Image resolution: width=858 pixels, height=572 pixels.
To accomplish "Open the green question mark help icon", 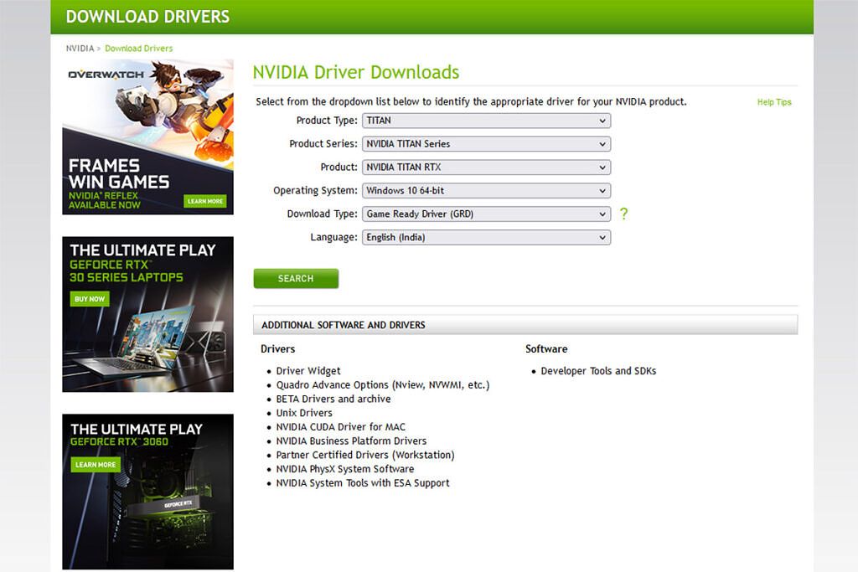I will click(624, 214).
